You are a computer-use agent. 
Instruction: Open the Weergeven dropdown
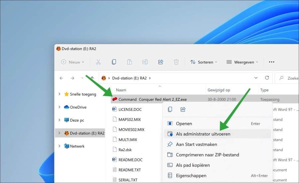[x=242, y=62]
